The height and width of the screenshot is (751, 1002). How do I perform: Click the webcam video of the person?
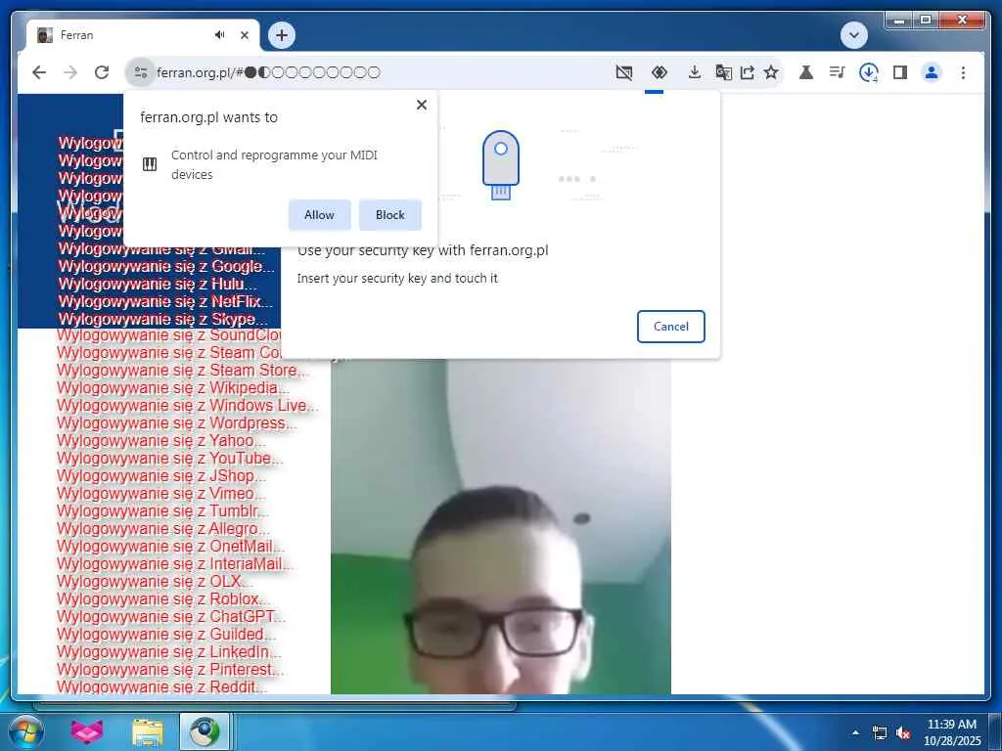pos(501,526)
